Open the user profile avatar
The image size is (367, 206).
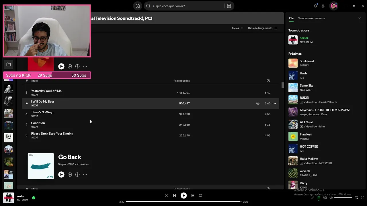pyautogui.click(x=333, y=6)
